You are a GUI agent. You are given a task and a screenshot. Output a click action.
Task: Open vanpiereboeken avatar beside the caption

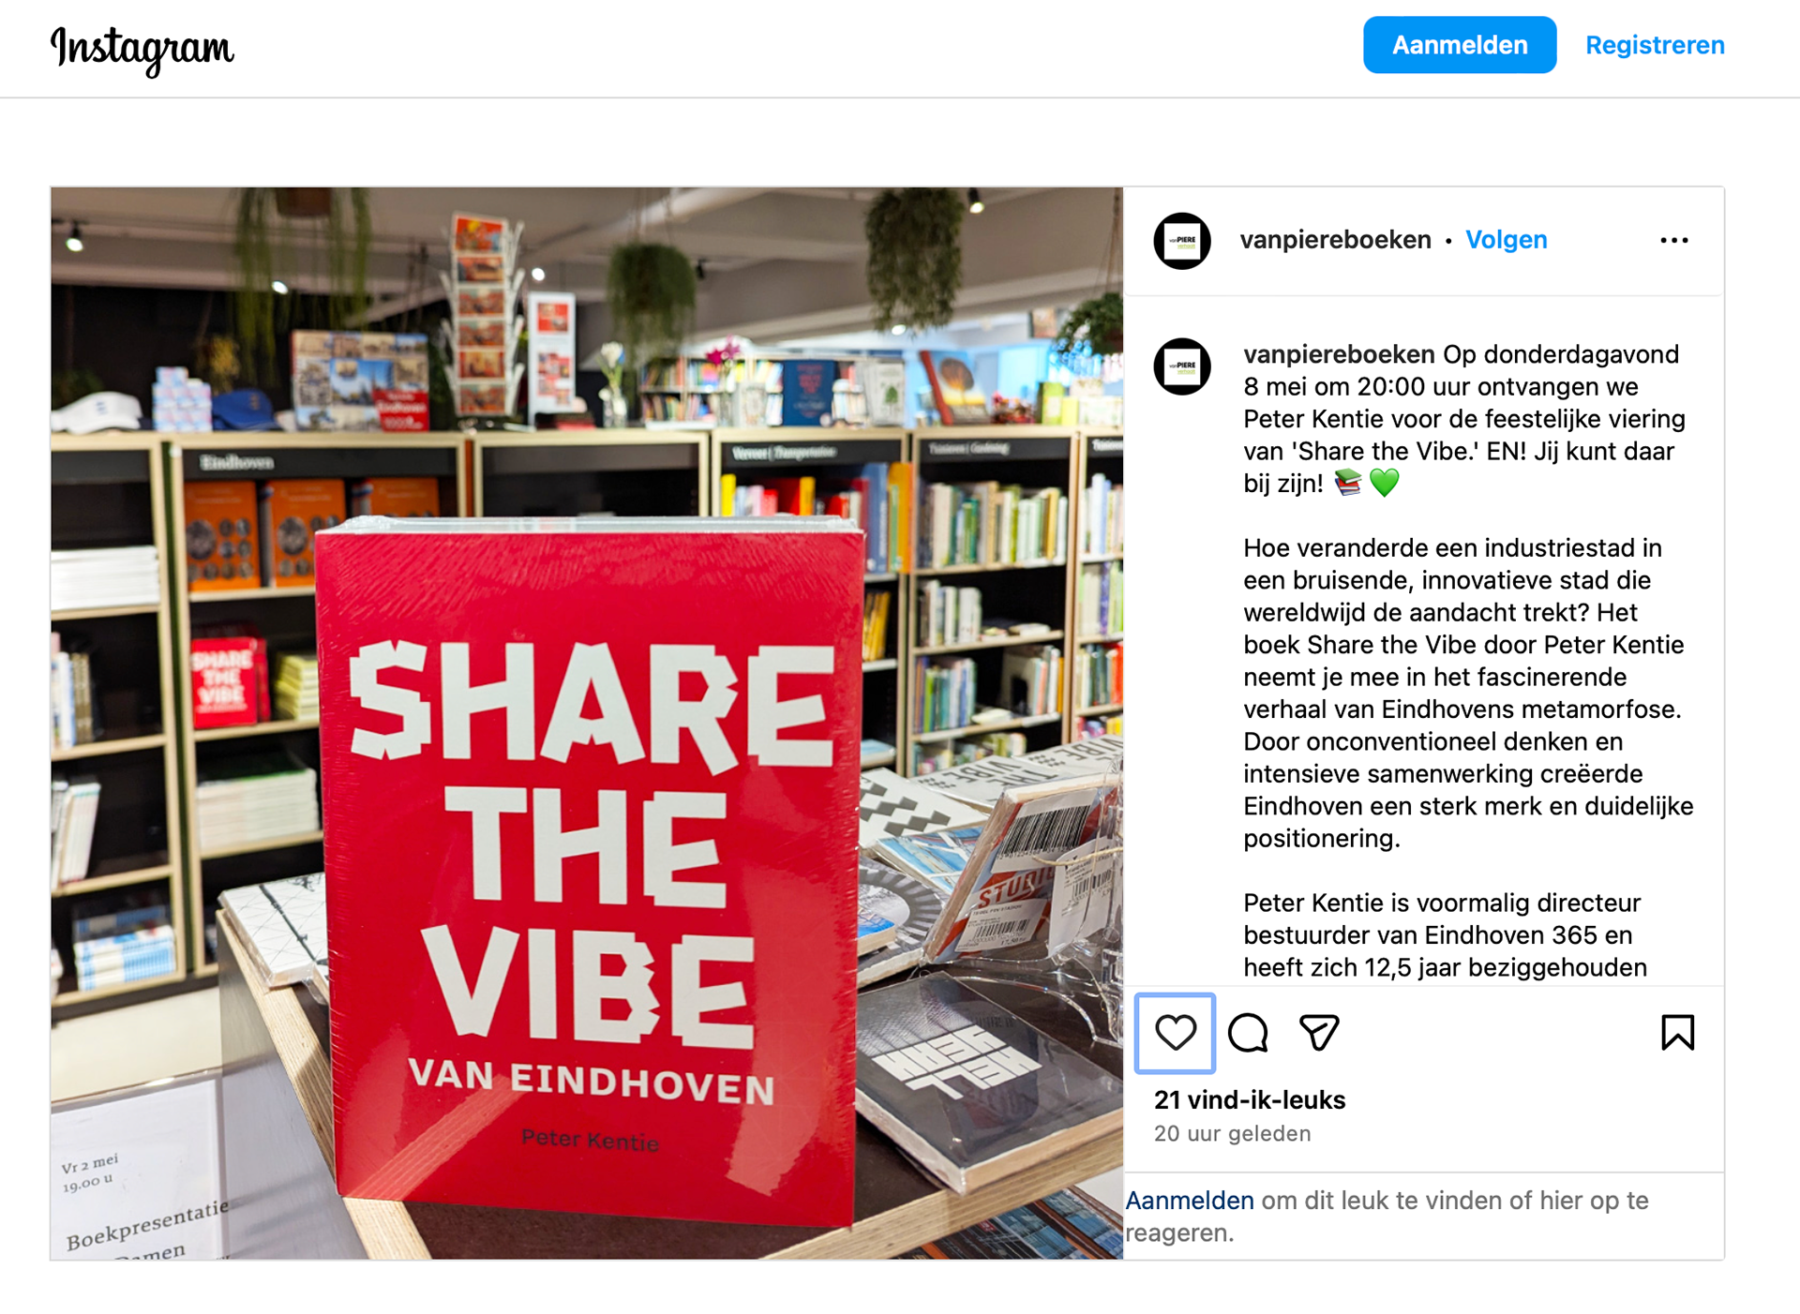pos(1181,366)
